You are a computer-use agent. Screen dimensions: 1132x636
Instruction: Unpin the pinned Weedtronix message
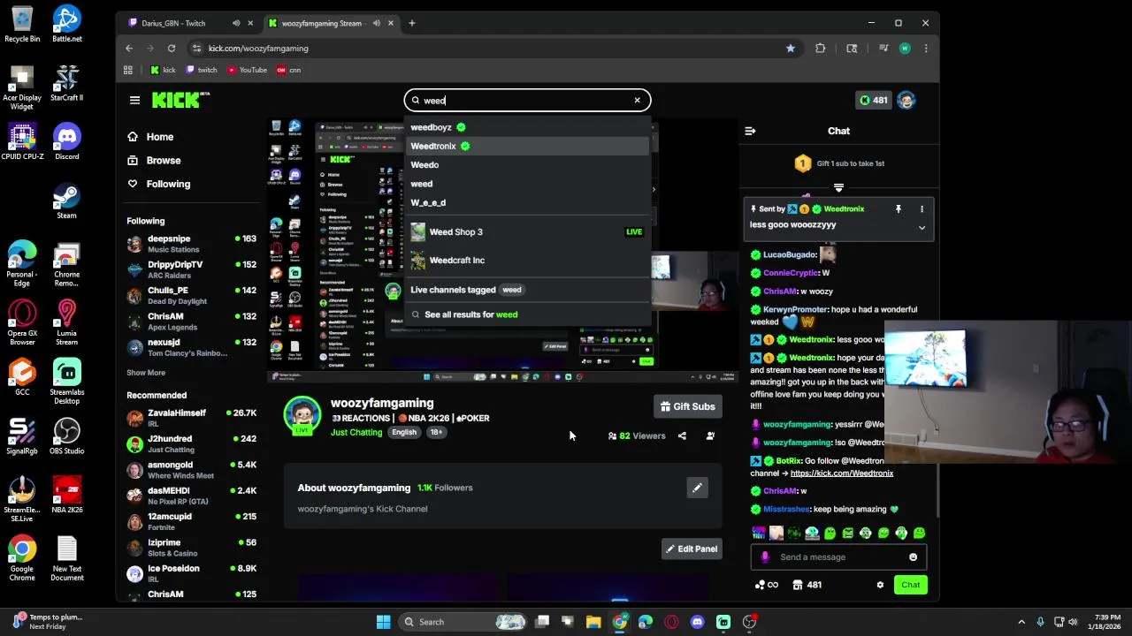point(898,209)
